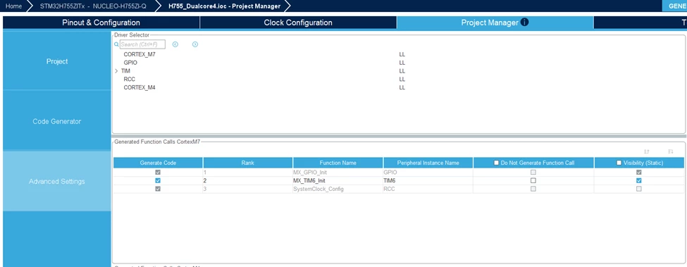Click the Generate Code column header

158,163
